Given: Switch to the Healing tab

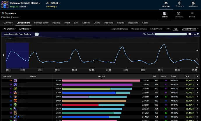Looking at the screenshot, I should 56,22.
